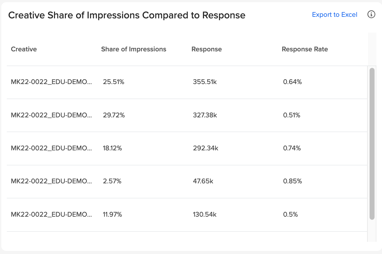Sort by the Creative column header
The height and width of the screenshot is (254, 382).
tap(24, 49)
